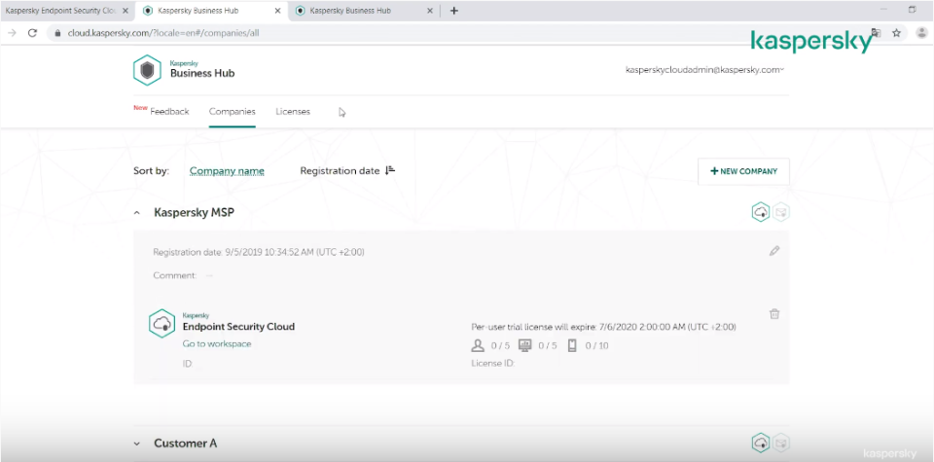Click the Endpoint Security Cloud hexagon product icon
This screenshot has height=462, width=934.
[x=162, y=323]
